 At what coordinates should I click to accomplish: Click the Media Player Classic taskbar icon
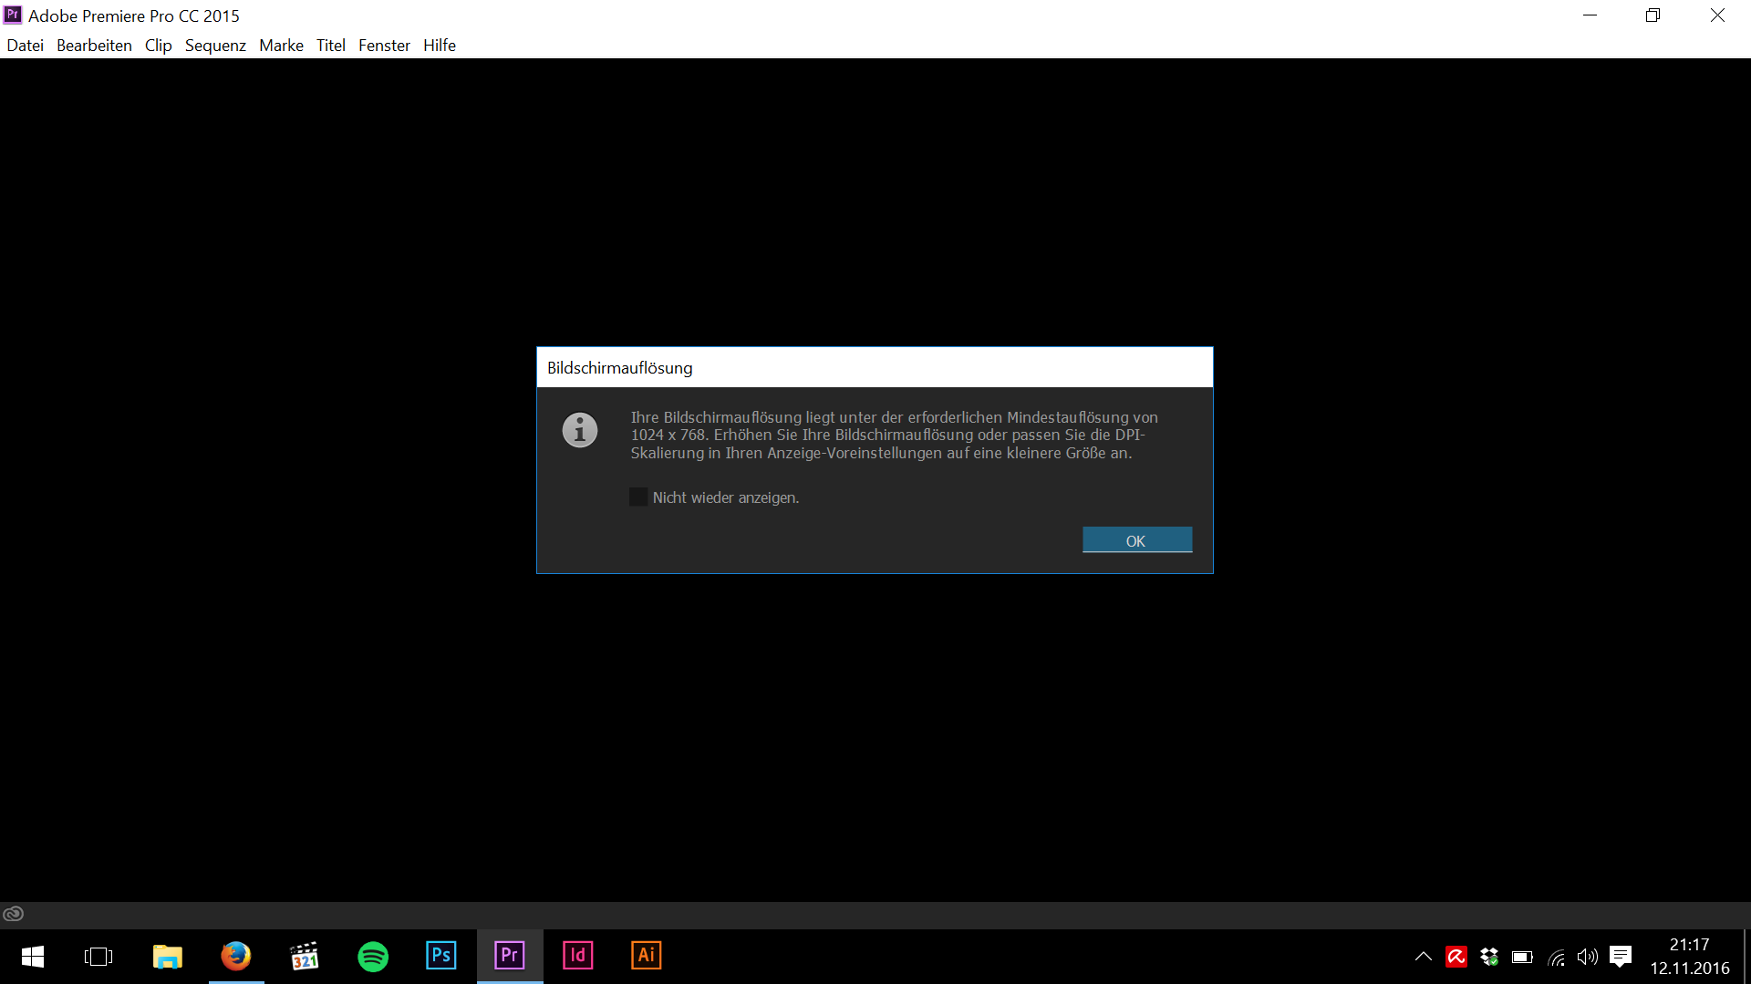point(305,957)
